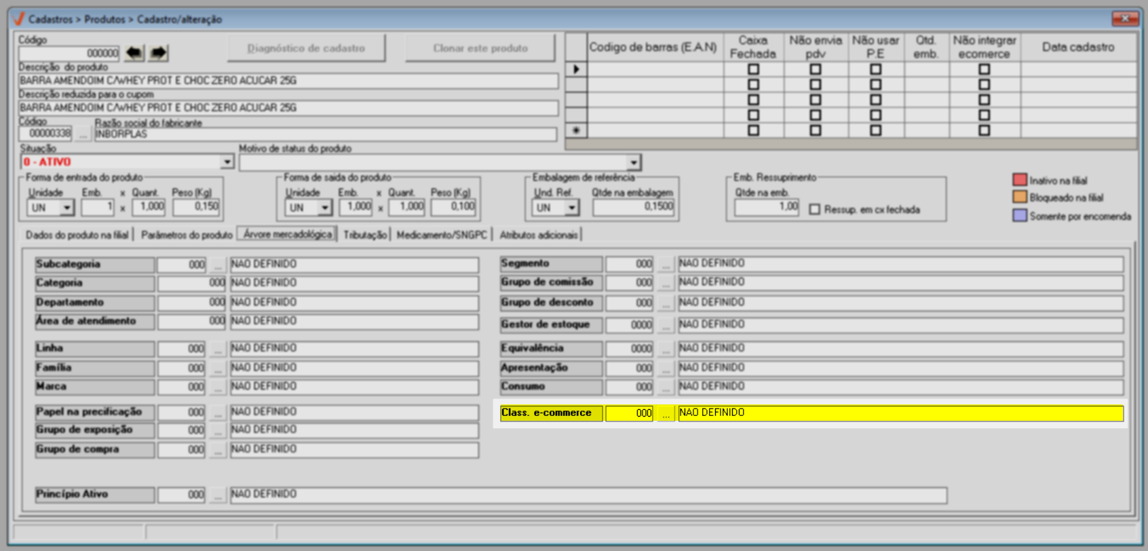Check Não integrar ecommerce in first row
Screen dimensions: 1148x551
[984, 69]
